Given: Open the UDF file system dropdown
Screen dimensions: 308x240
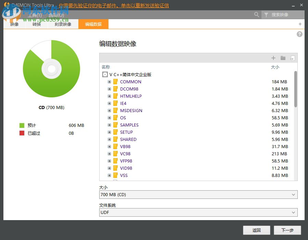Looking at the screenshot, I should coord(198,212).
